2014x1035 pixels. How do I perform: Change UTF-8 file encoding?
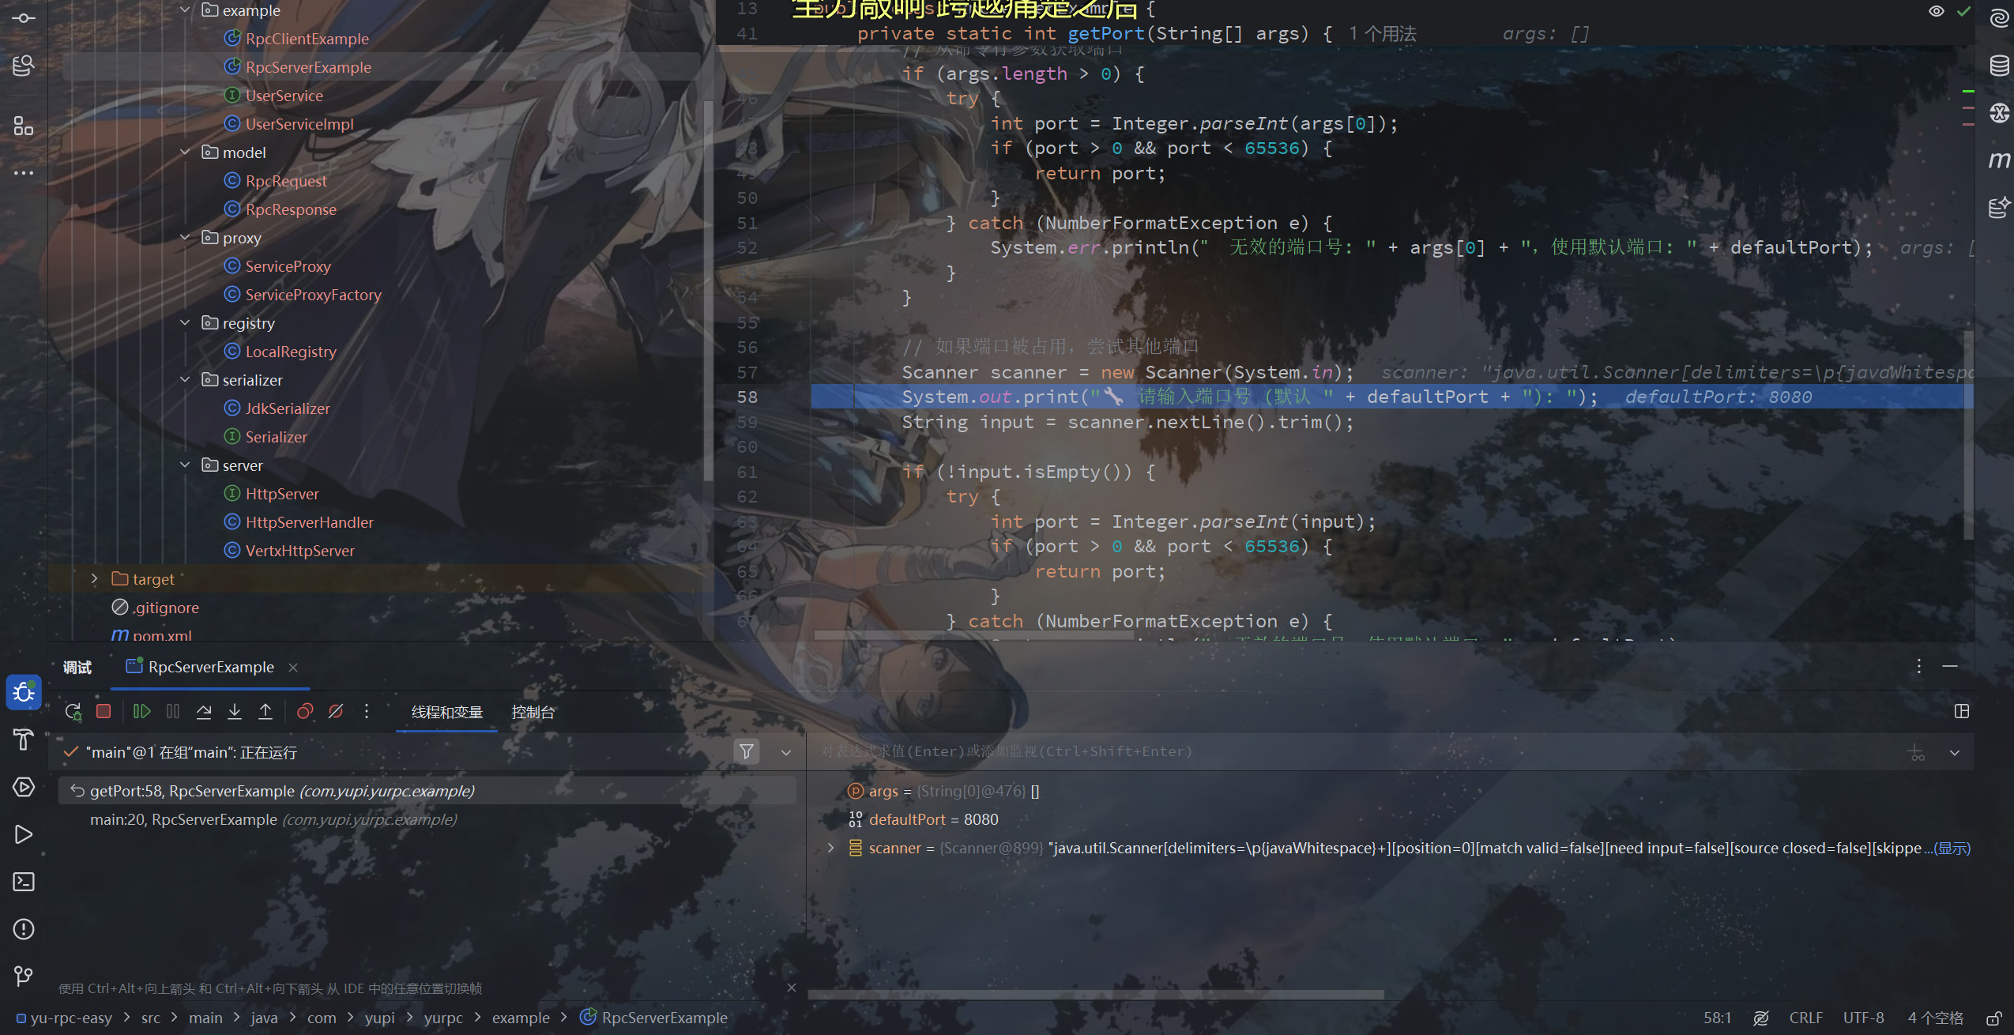click(x=1863, y=1018)
